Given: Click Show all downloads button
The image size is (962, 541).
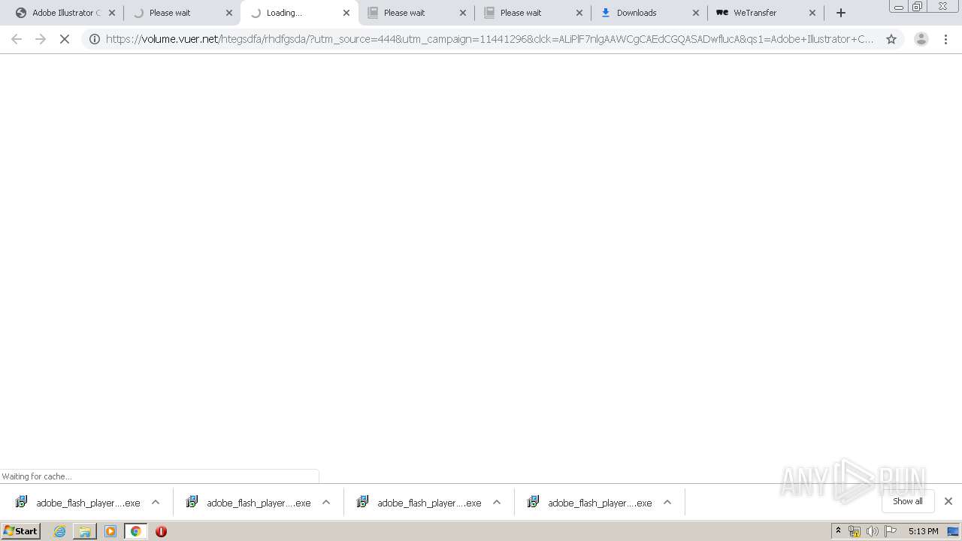Looking at the screenshot, I should (908, 501).
